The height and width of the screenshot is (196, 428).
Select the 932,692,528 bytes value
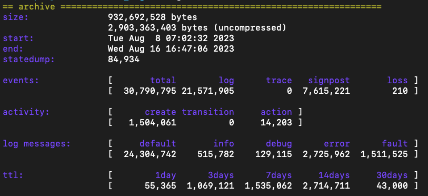point(152,17)
